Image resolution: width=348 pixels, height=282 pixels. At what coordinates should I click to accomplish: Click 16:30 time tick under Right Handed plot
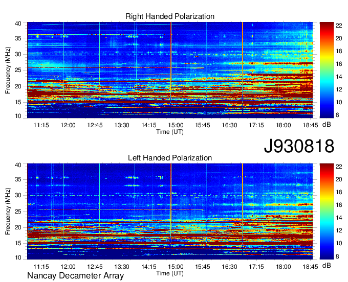point(229,125)
